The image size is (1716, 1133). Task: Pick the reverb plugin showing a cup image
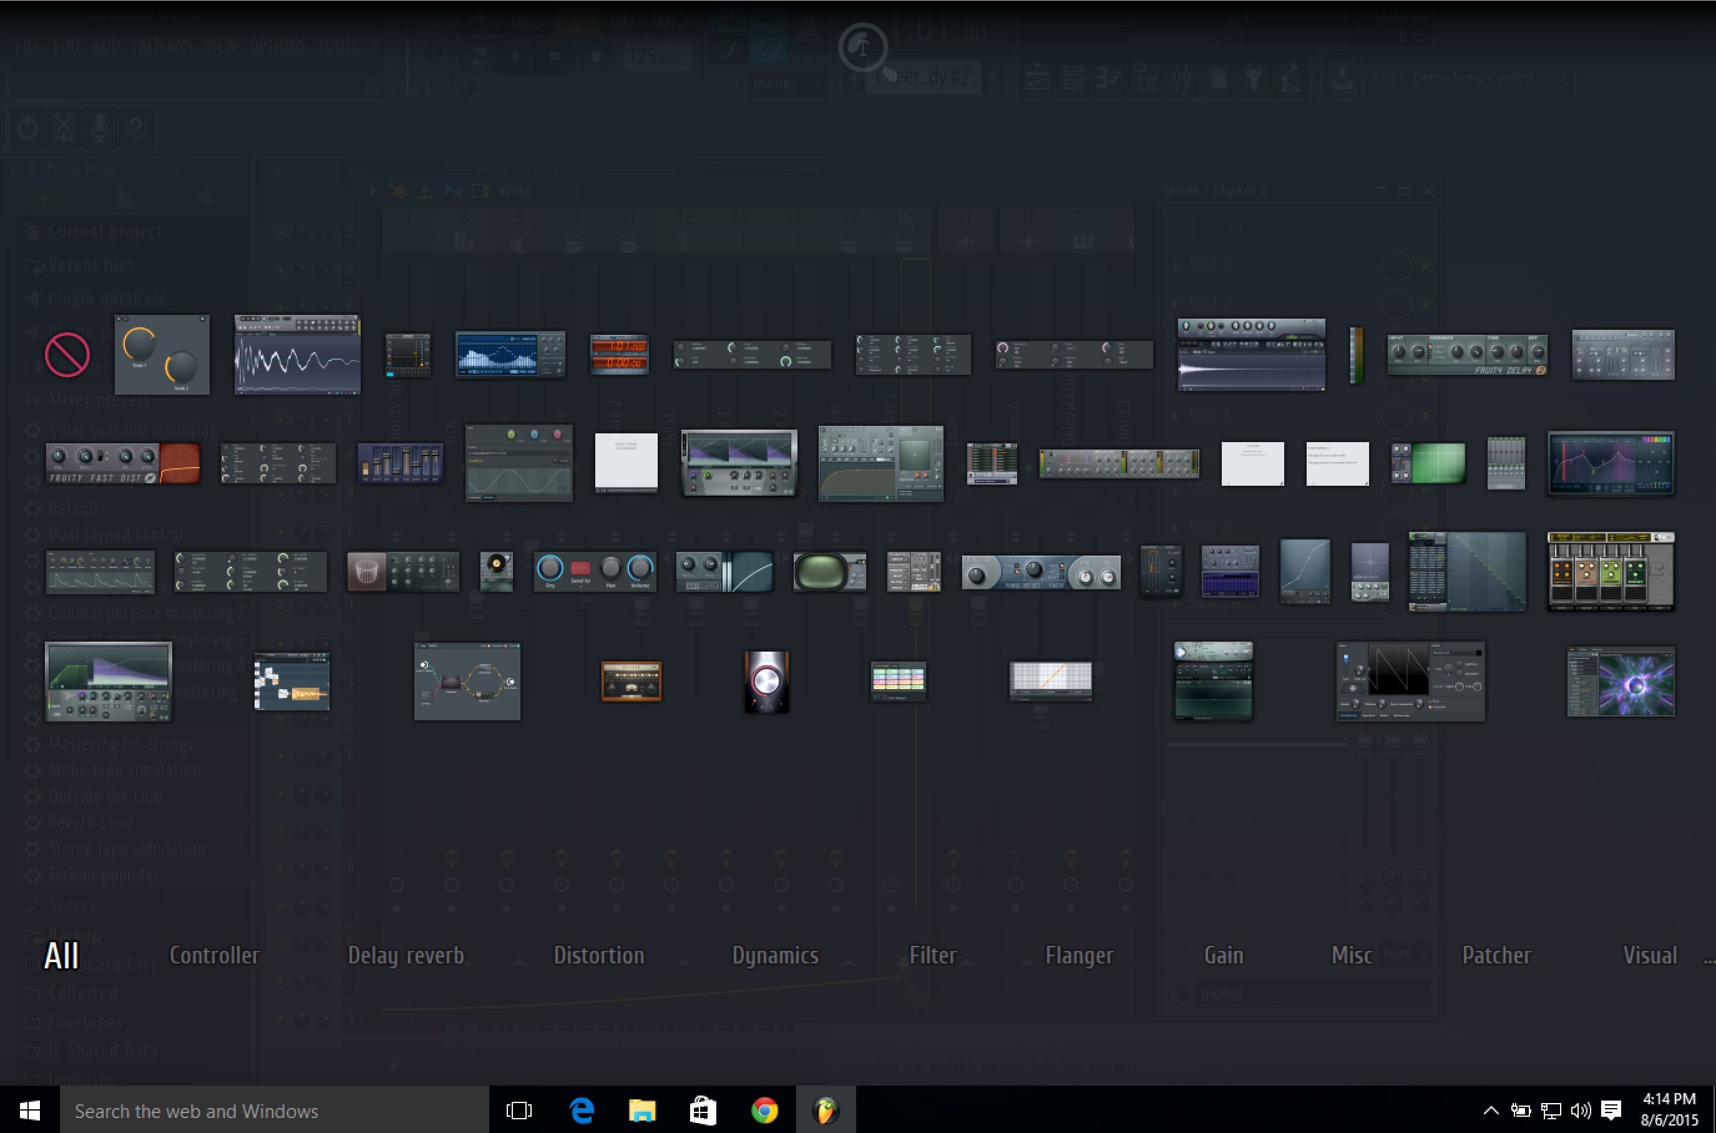tap(402, 572)
